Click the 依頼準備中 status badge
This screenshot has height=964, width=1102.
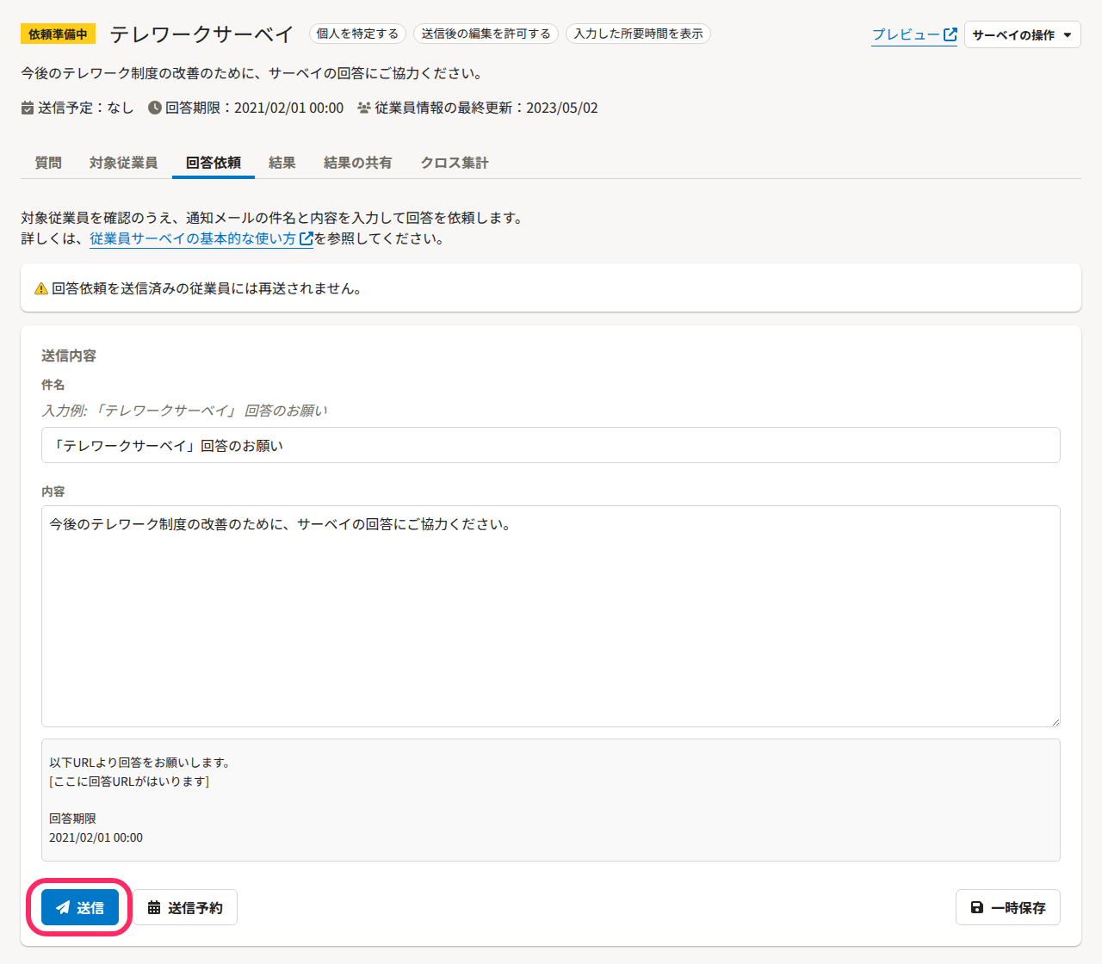pyautogui.click(x=58, y=34)
